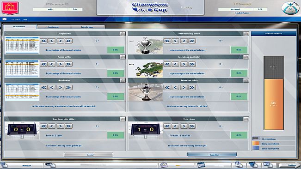This screenshot has width=301, height=169.
Task: Decrease No relegation bonus by large step
Action: [44, 88]
